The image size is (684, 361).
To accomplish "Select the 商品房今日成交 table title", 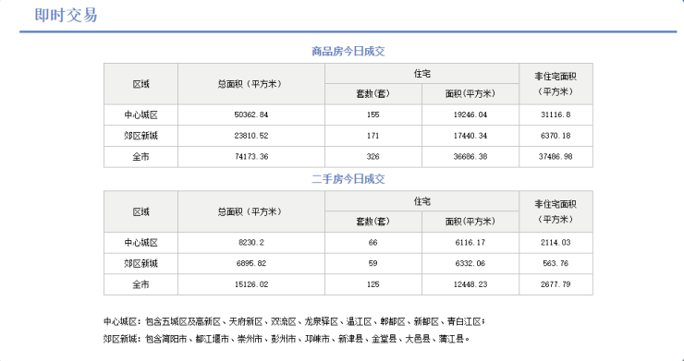I will (348, 52).
